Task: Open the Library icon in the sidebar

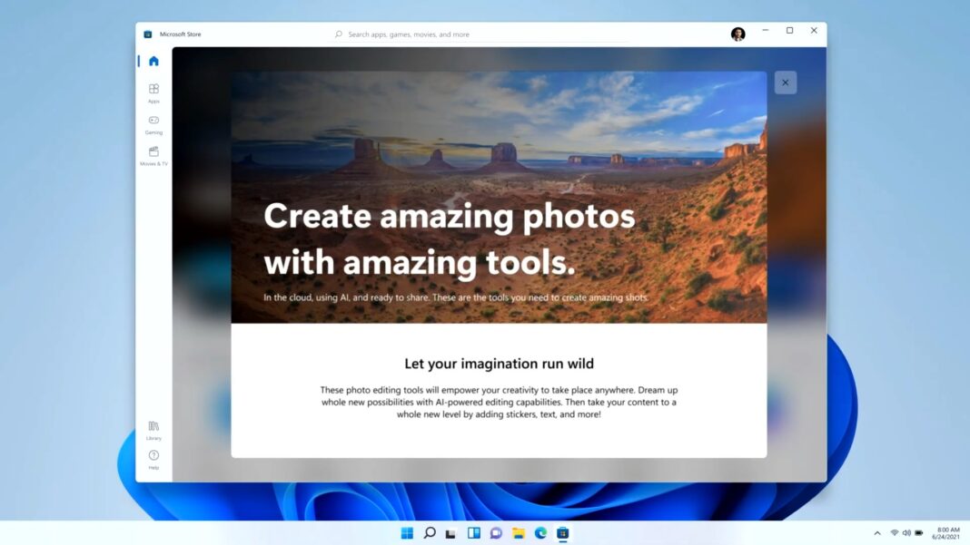Action: pyautogui.click(x=153, y=426)
